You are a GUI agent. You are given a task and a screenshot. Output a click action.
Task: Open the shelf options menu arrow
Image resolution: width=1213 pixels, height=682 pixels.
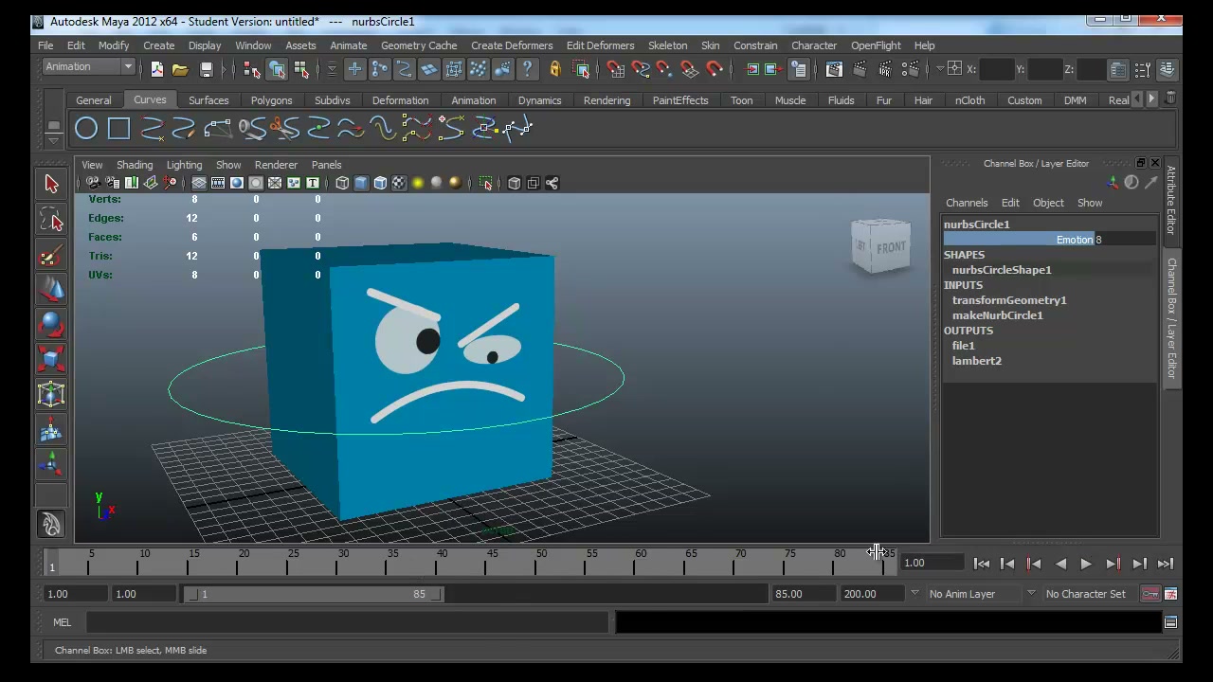coord(54,141)
